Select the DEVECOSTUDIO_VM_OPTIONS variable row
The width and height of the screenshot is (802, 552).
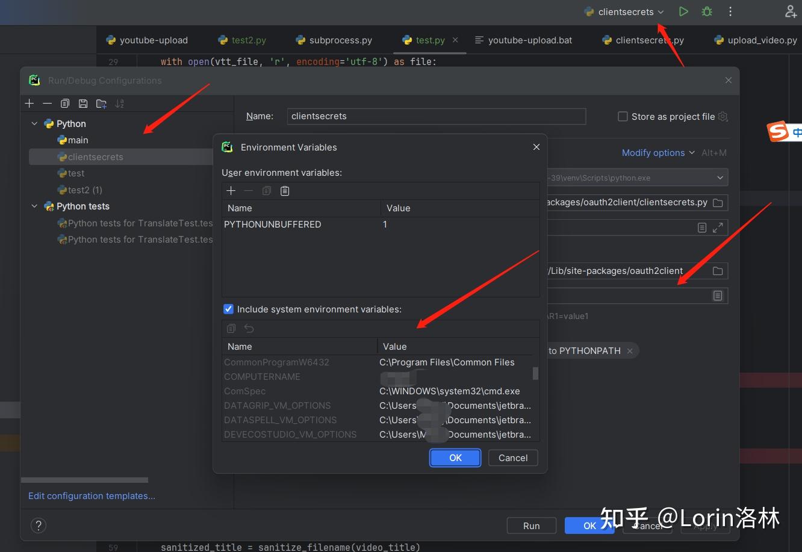pyautogui.click(x=377, y=435)
